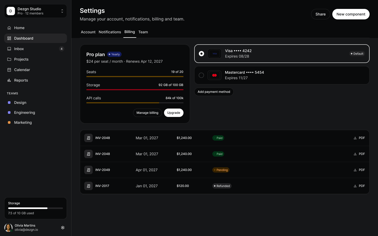
Task: Click the "$120.00" invoice amount
Action: tap(183, 186)
